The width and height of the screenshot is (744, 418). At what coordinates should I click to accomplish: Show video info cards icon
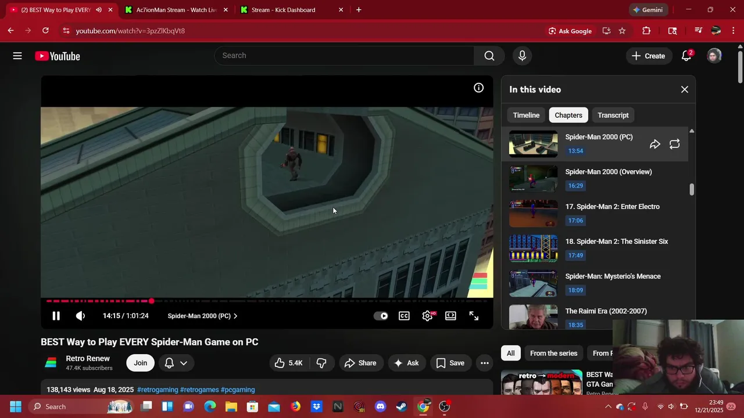[478, 88]
